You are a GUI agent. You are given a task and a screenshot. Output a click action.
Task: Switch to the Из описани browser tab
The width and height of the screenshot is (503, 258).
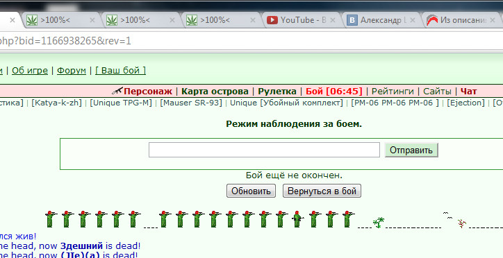pyautogui.click(x=462, y=20)
